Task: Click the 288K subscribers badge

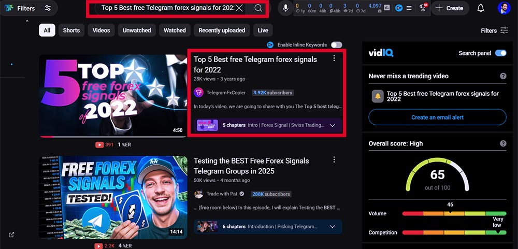Action: coord(270,194)
